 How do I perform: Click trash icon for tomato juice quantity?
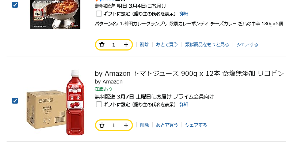click(102, 125)
